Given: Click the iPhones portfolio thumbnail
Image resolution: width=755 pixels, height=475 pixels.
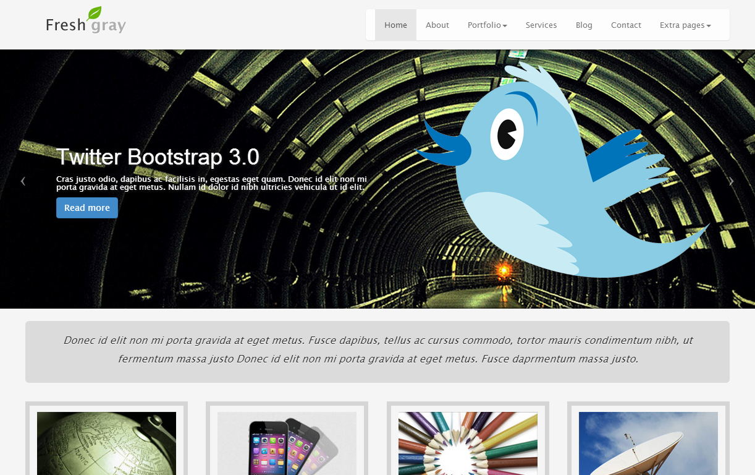Looking at the screenshot, I should 287,443.
